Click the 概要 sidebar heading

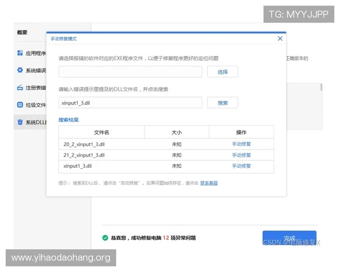[x=22, y=32]
